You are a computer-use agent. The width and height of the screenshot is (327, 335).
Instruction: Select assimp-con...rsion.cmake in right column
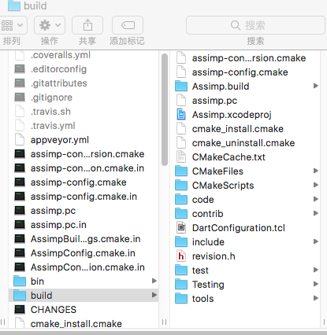pyautogui.click(x=249, y=58)
